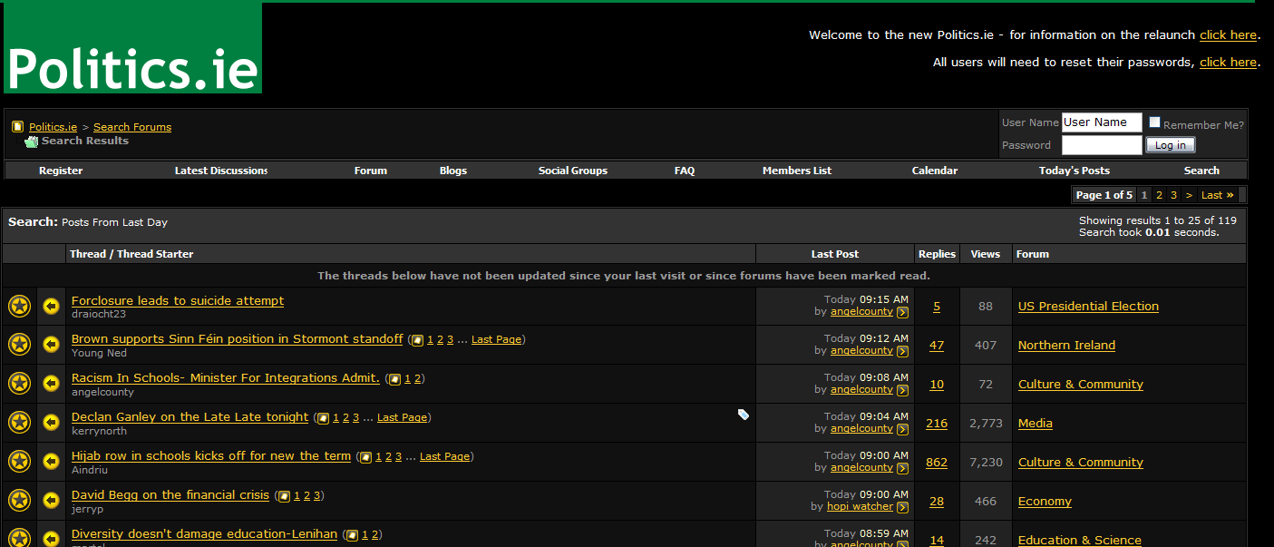Open Today's Posts in navbar
This screenshot has height=547, width=1274.
tap(1075, 171)
